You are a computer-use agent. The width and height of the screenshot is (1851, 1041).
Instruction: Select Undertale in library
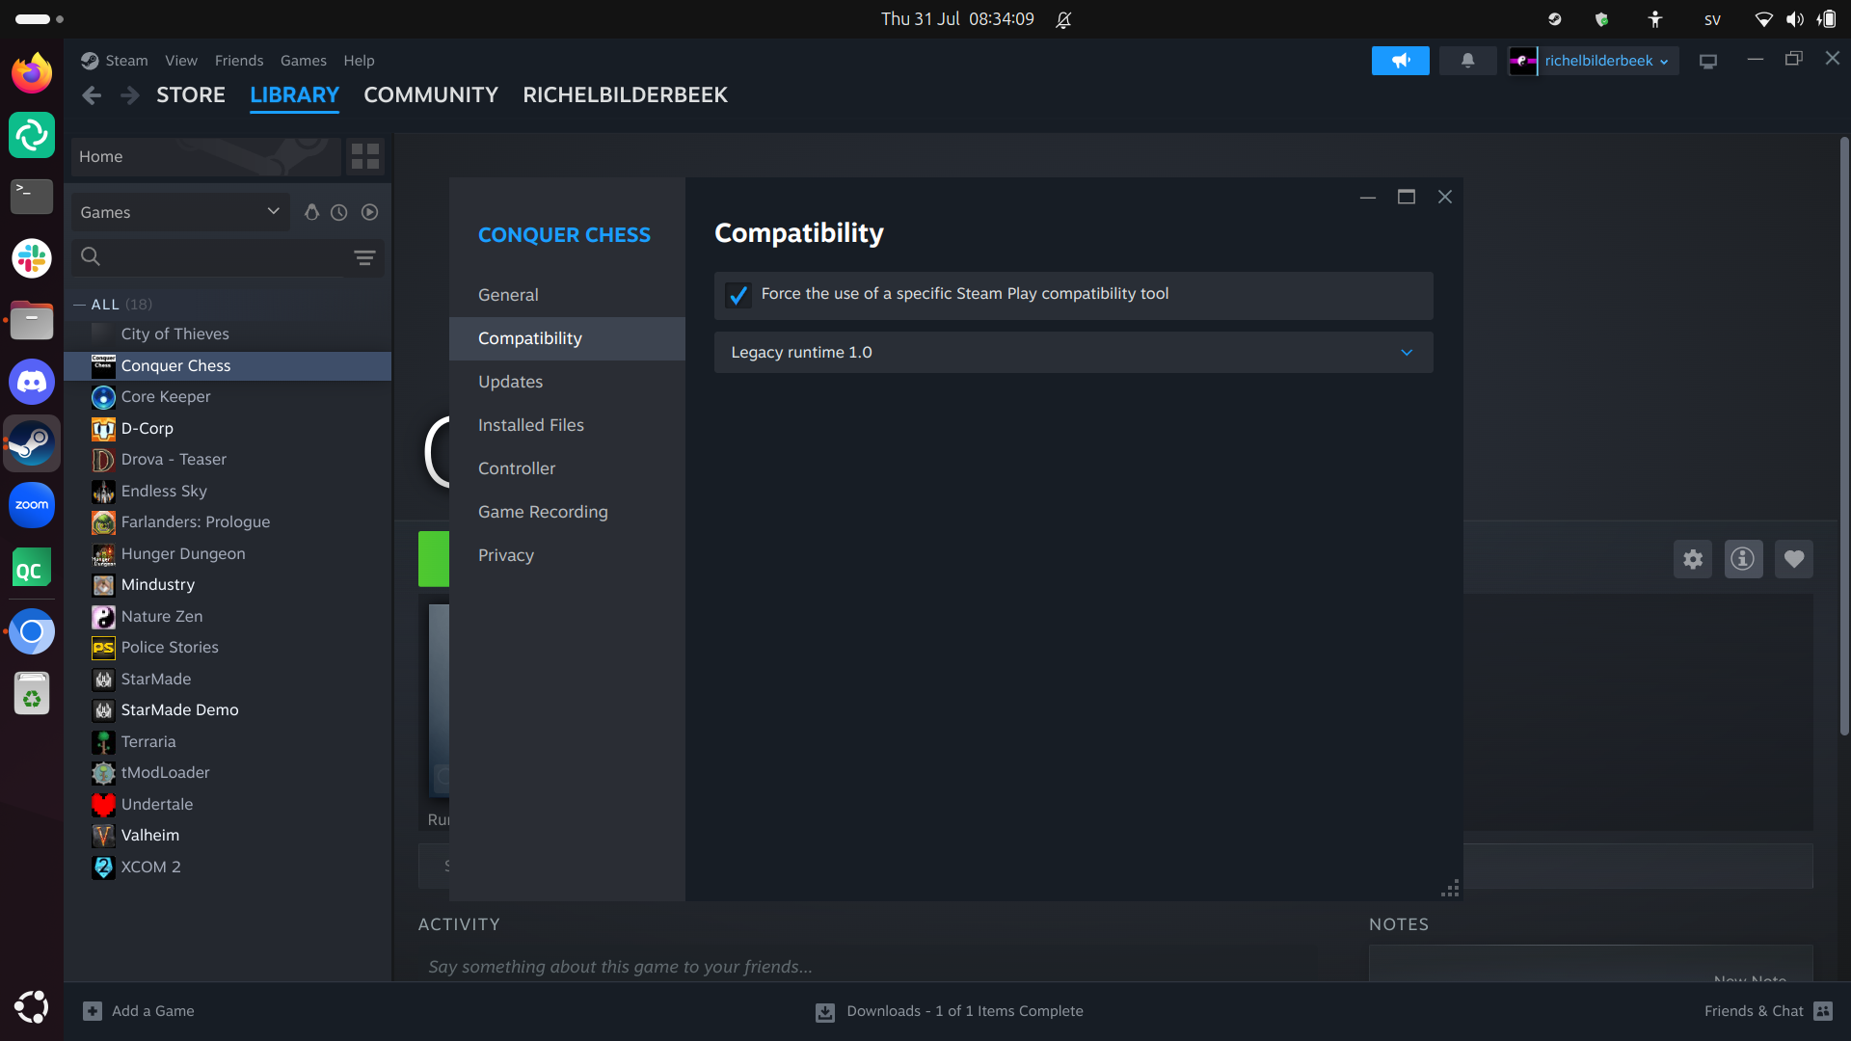coord(228,805)
